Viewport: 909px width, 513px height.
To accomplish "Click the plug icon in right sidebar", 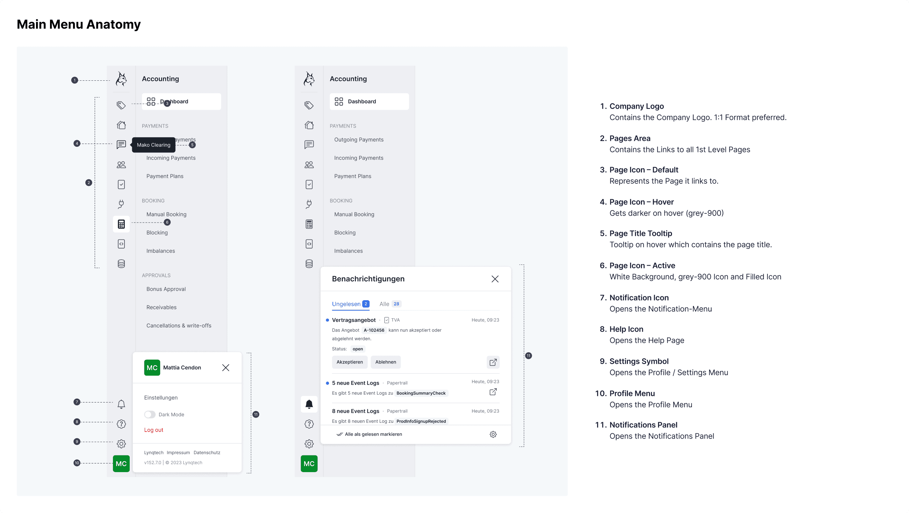I will pyautogui.click(x=309, y=204).
